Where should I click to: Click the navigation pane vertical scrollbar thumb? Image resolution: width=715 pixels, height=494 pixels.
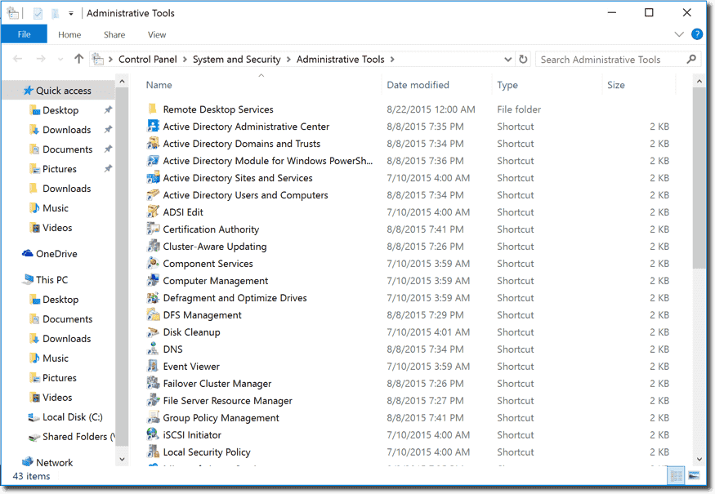(x=122, y=266)
